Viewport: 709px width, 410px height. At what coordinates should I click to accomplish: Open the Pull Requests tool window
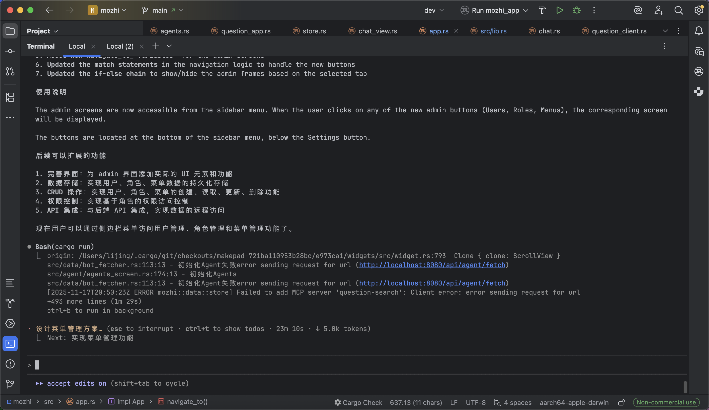(x=10, y=71)
